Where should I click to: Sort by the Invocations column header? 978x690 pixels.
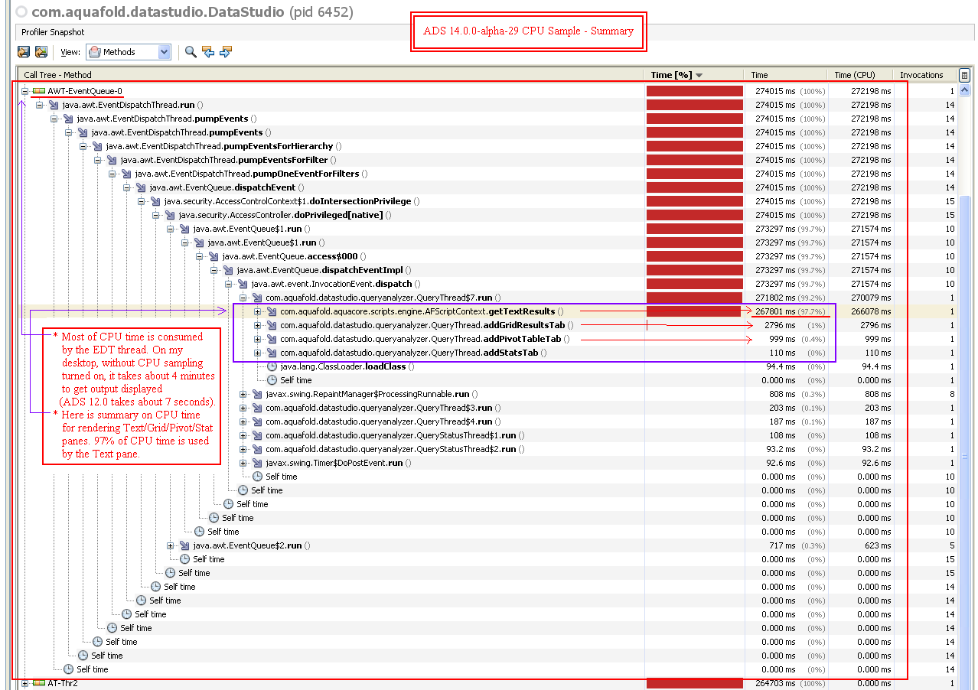coord(925,75)
